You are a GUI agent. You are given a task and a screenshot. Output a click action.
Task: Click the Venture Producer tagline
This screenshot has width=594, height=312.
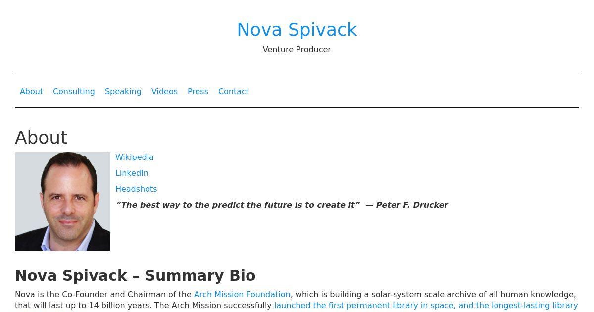point(297,49)
